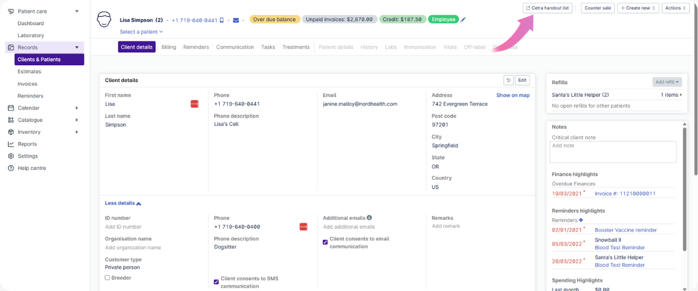This screenshot has width=698, height=291.
Task: Click the Add ID number field
Action: (123, 227)
